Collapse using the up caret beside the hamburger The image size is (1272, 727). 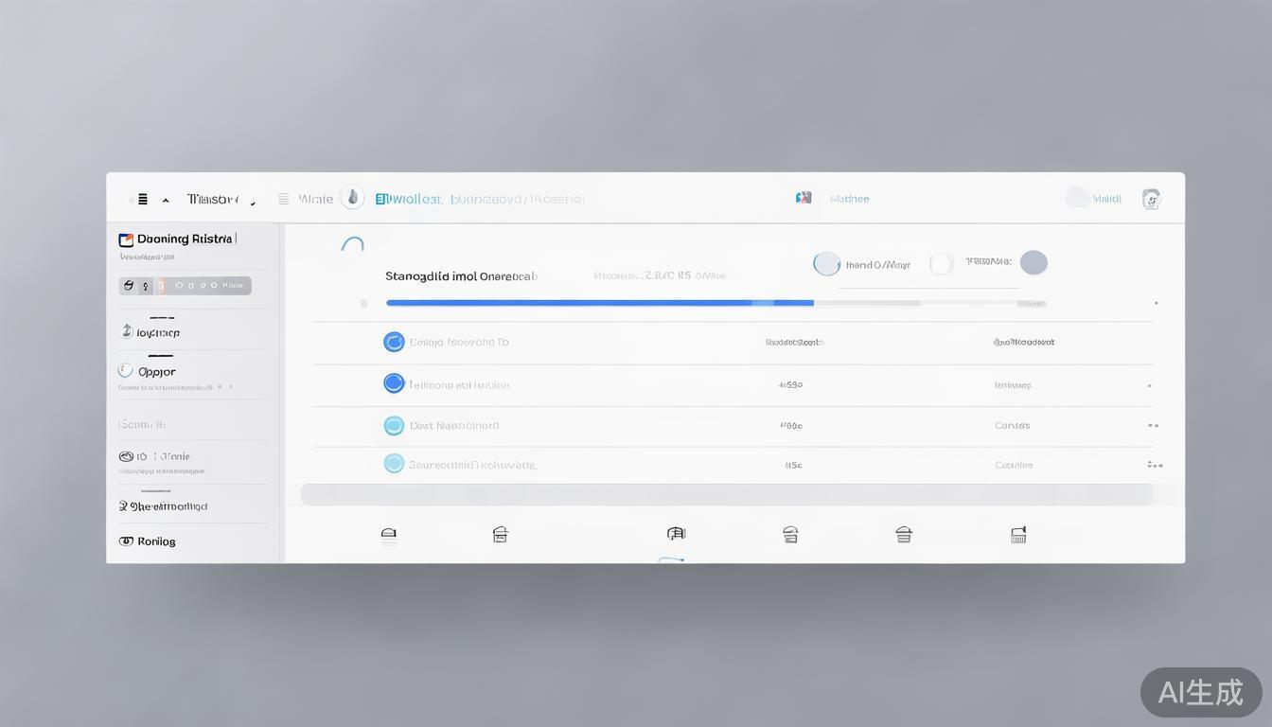[166, 201]
